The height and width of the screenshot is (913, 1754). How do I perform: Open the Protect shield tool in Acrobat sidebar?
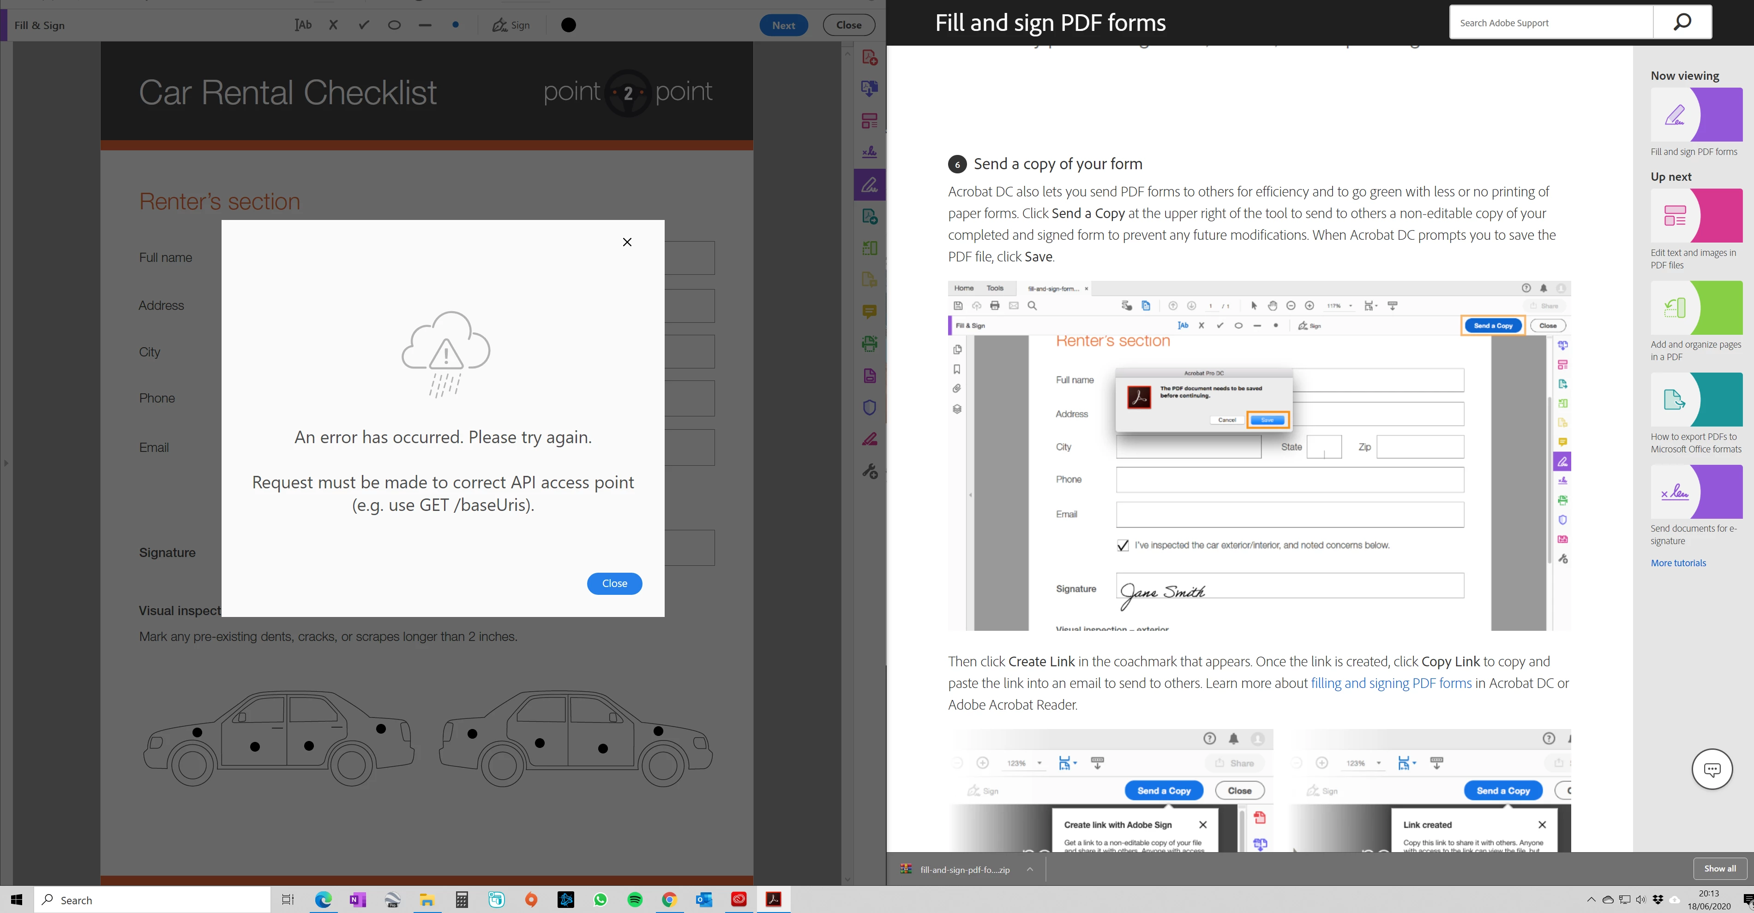point(870,408)
